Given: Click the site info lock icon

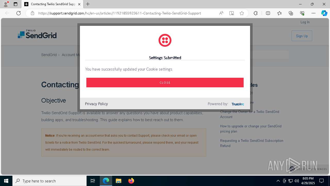Looking at the screenshot, I should pos(32,13).
